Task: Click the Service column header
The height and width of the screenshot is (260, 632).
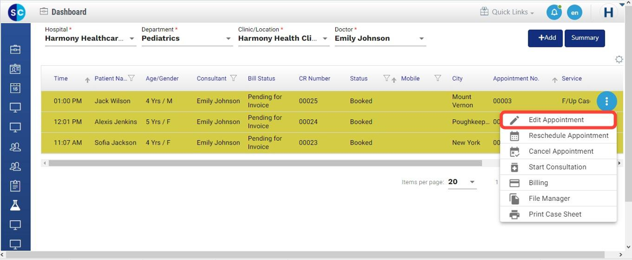Action: [572, 78]
